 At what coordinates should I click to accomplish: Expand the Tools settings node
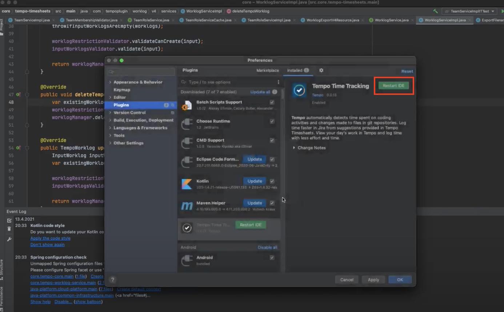click(110, 136)
